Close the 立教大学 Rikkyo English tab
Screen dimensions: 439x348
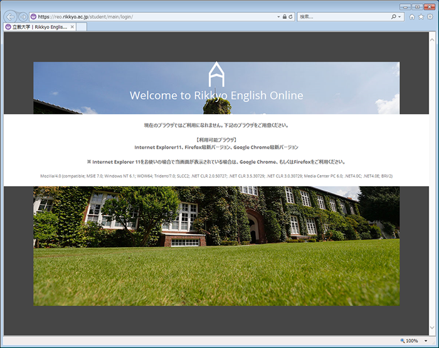click(72, 27)
